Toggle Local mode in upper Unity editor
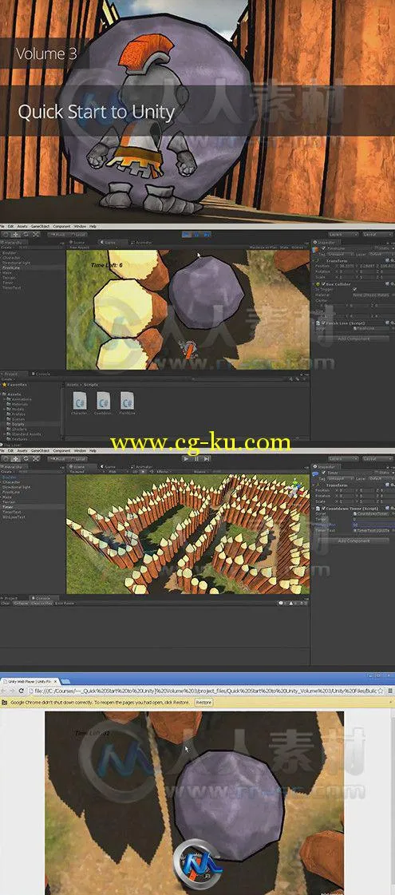Viewport: 395px width, 895px height. (x=79, y=235)
